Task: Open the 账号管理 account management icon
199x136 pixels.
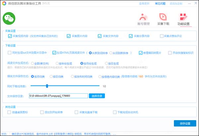Action: click(144, 19)
